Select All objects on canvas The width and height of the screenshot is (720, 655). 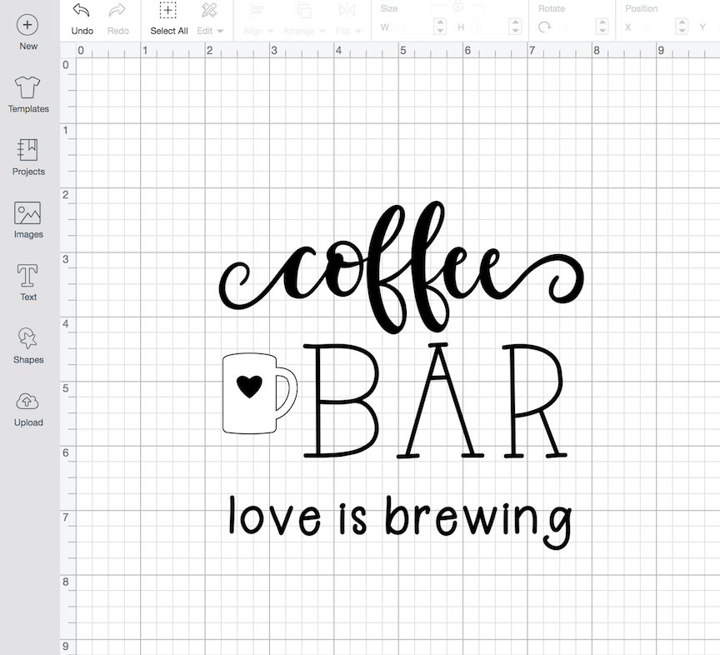(168, 18)
